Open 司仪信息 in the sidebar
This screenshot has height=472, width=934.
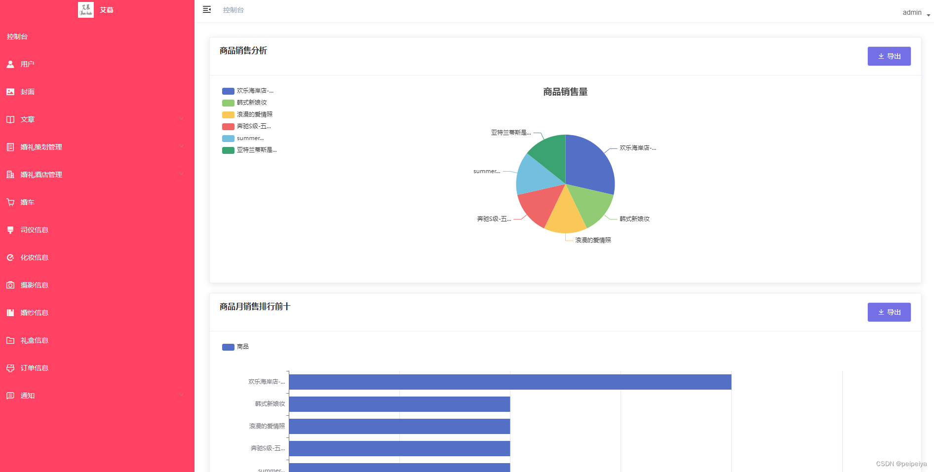(97, 230)
